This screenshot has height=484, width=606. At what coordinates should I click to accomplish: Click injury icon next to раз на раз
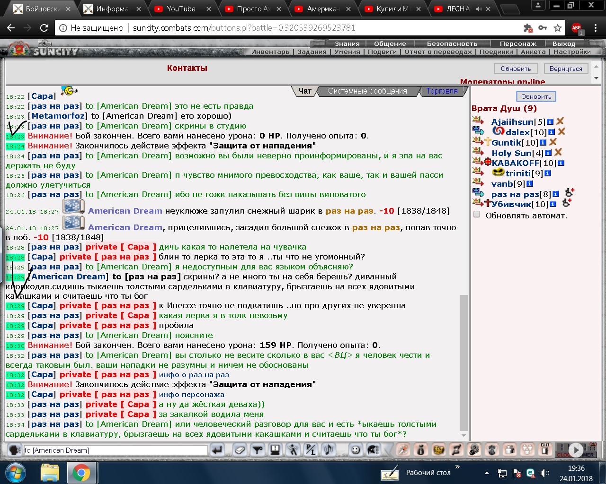[x=570, y=192]
